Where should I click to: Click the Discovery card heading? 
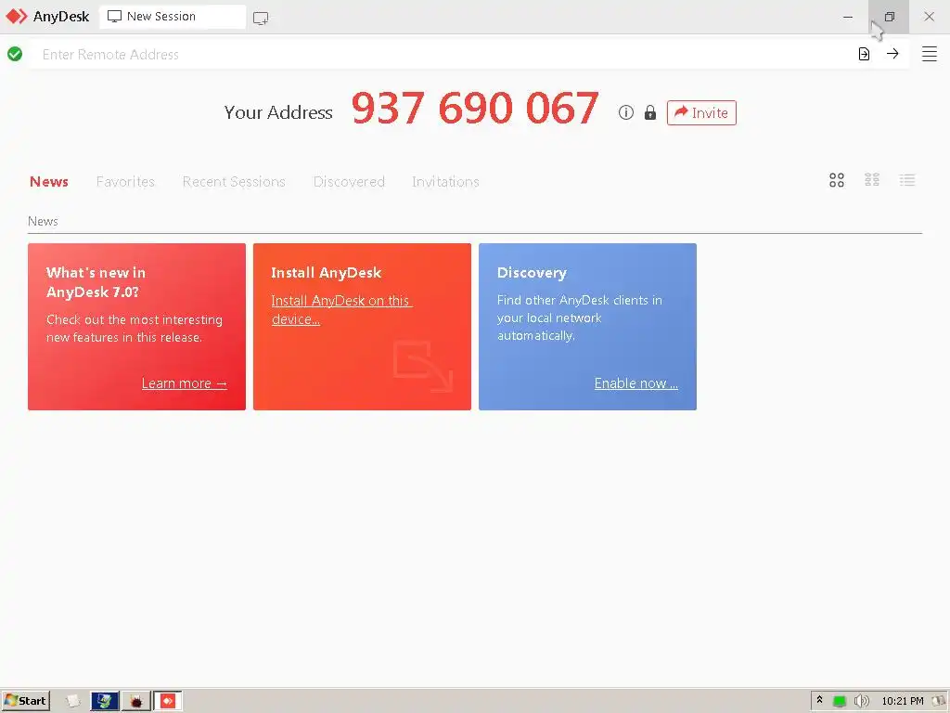tap(532, 273)
